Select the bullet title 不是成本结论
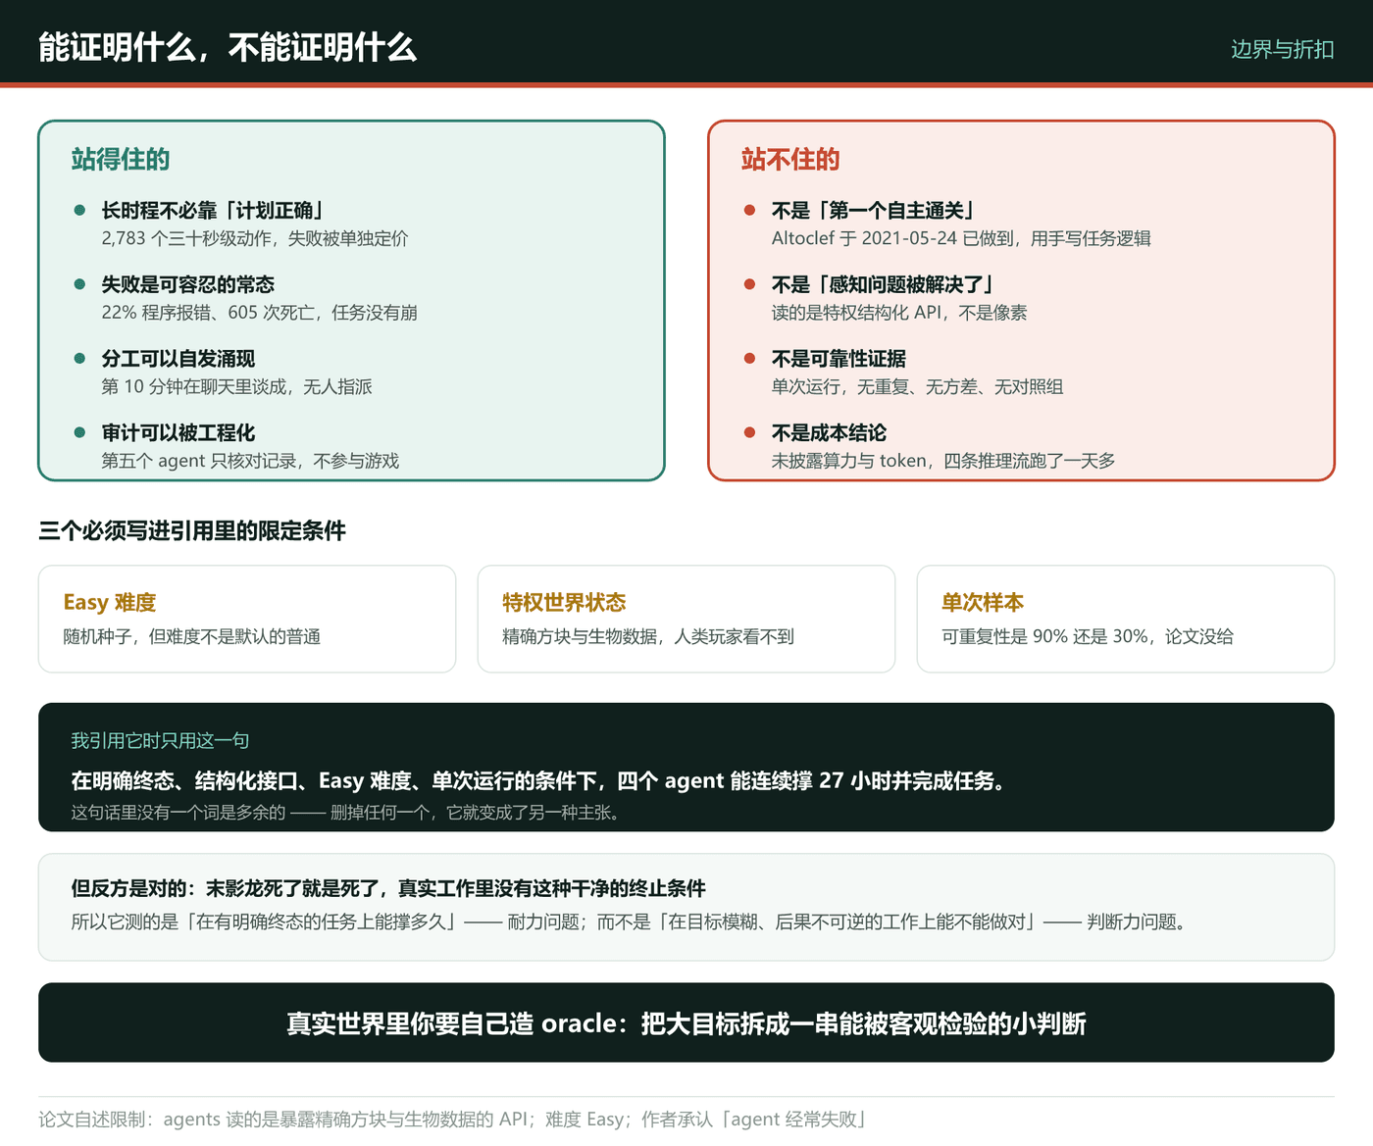Screen dimensions: 1373x1146 (829, 432)
